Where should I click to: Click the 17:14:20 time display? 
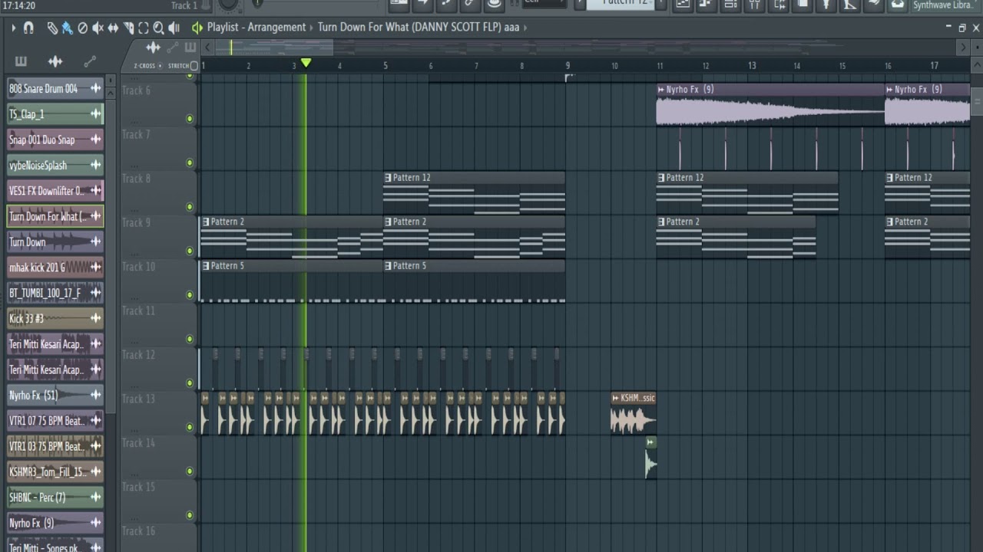click(x=18, y=5)
